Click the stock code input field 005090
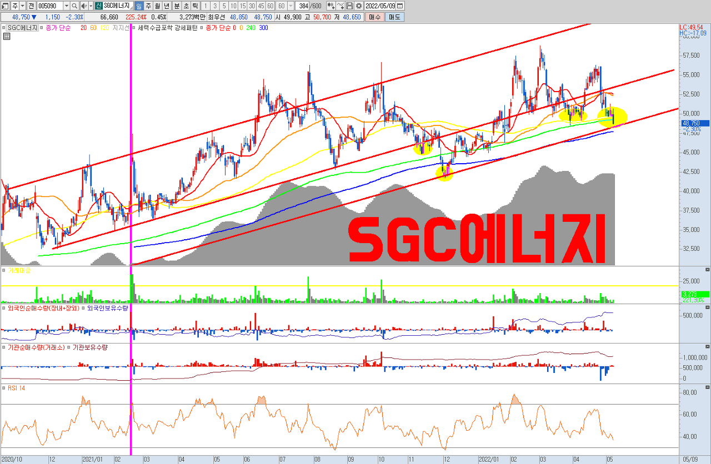Image resolution: width=711 pixels, height=464 pixels. 49,6
